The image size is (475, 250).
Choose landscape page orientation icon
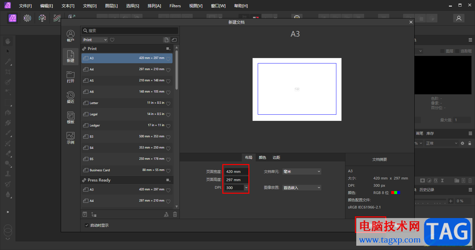pos(174,40)
